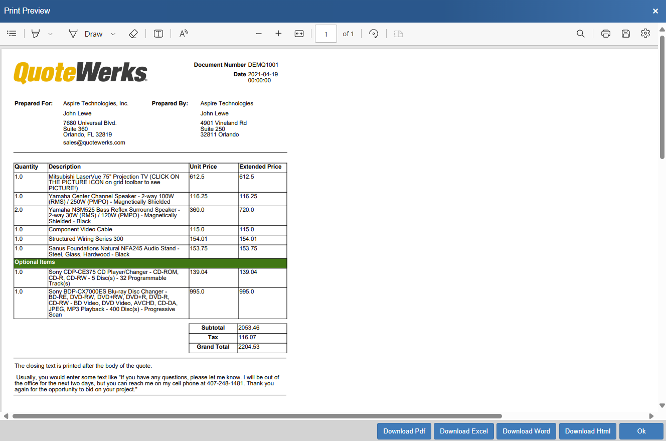Select the Eraser tool
The width and height of the screenshot is (666, 441).
133,34
